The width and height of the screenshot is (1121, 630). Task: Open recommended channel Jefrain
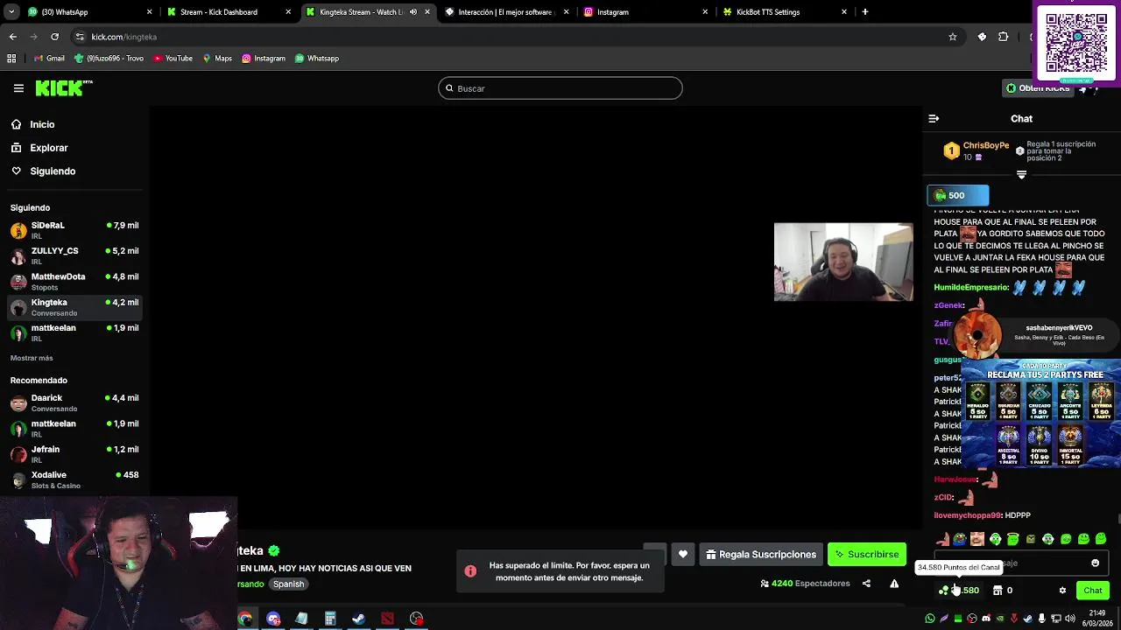coord(74,454)
